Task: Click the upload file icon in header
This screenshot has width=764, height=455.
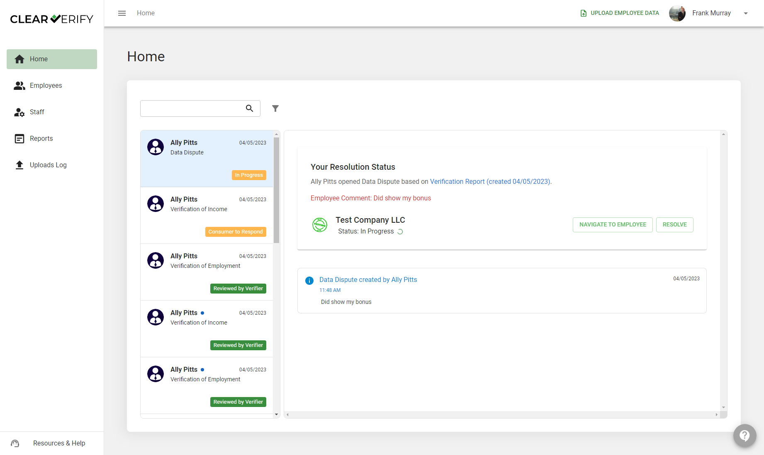Action: point(584,13)
